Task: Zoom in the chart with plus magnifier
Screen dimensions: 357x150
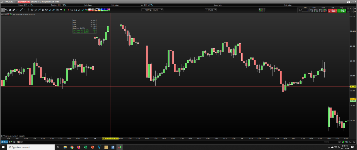Action: coord(354,142)
